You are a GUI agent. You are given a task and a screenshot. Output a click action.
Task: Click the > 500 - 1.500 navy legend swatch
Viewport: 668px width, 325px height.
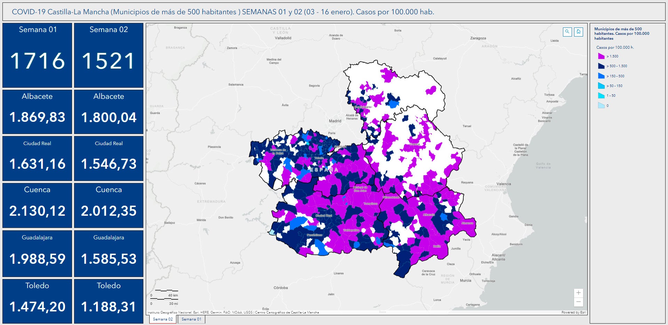click(x=601, y=66)
